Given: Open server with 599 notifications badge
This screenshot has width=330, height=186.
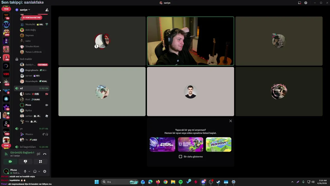Looking at the screenshot, I should click(x=6, y=33).
